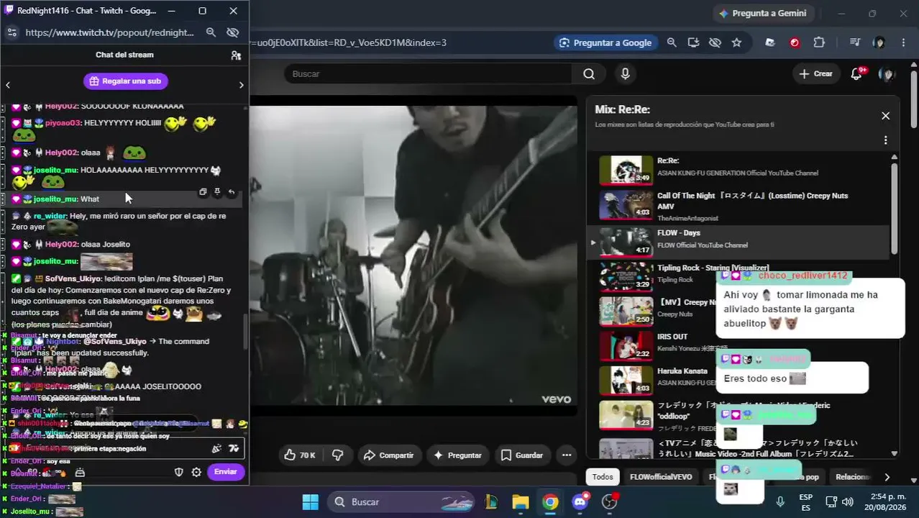Open the Twitch chat community members icon
This screenshot has width=919, height=518.
click(236, 55)
